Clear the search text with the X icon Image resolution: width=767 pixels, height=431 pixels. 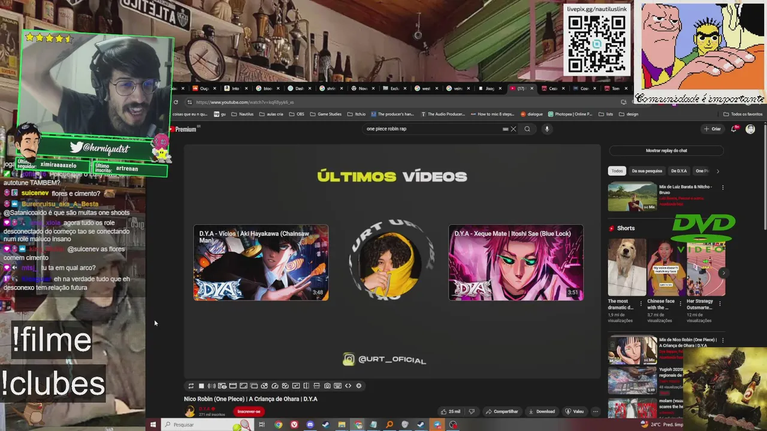[x=513, y=129]
